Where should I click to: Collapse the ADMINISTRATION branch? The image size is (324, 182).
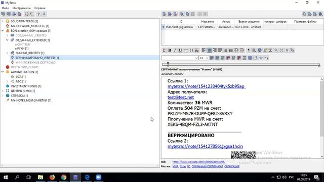coord(3,72)
